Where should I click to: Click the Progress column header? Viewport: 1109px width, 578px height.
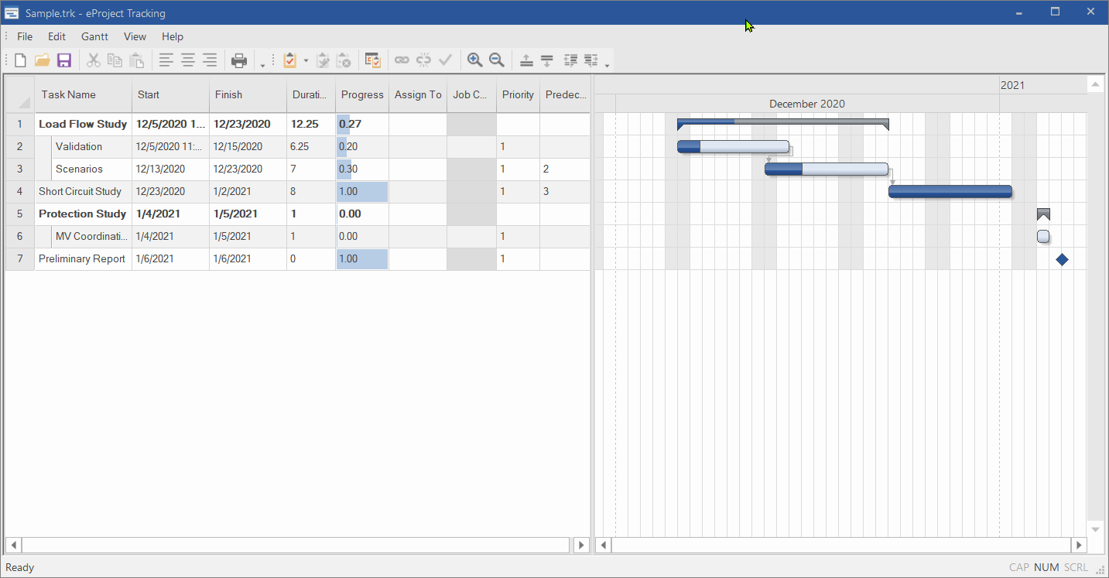(362, 94)
